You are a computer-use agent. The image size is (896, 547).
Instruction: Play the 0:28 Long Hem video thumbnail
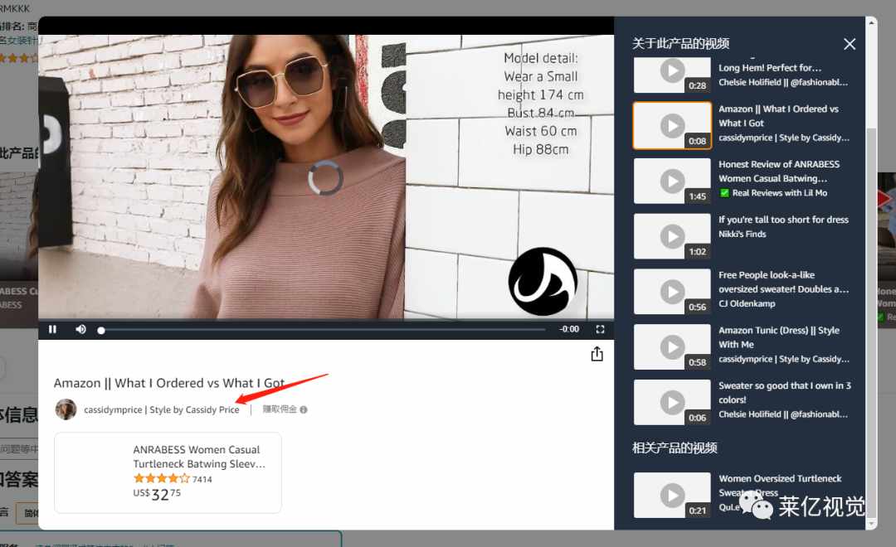[x=672, y=75]
